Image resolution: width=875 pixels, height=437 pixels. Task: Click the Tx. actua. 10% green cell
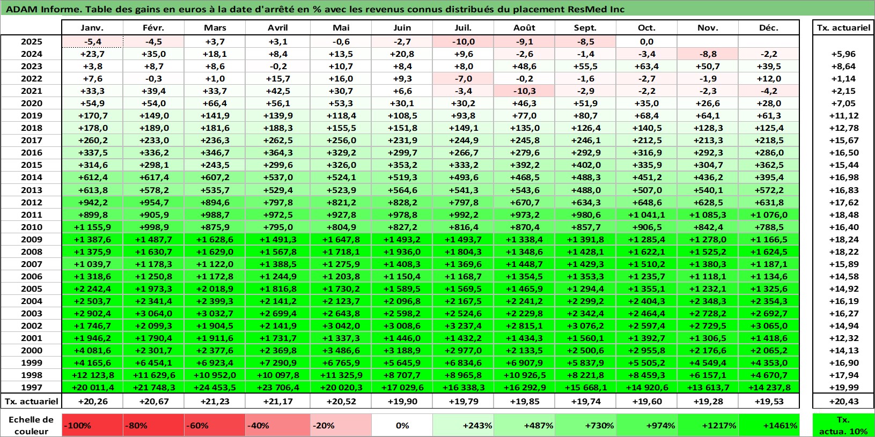pos(843,425)
